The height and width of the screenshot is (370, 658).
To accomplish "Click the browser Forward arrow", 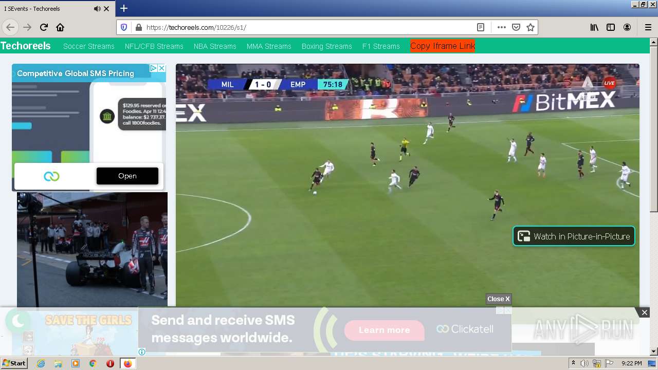I will (x=27, y=27).
